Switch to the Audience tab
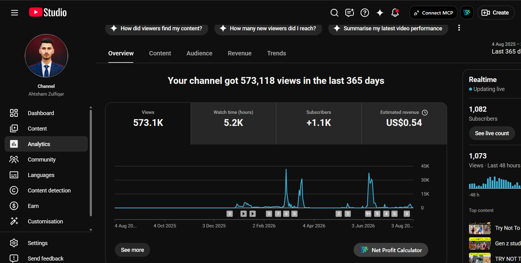 [x=200, y=53]
